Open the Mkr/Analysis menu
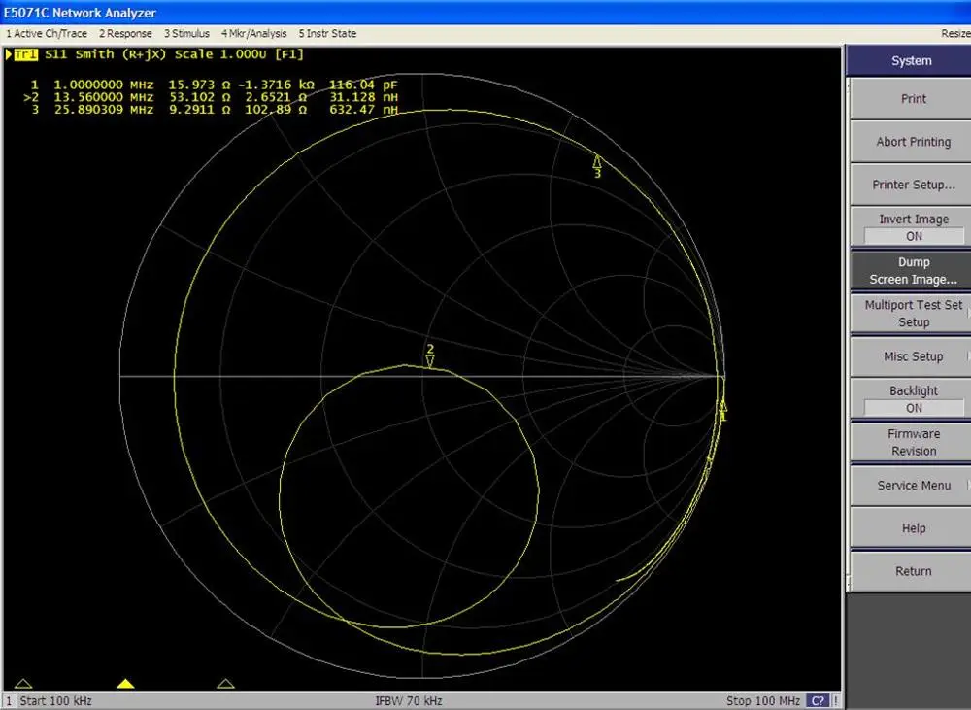This screenshot has height=710, width=971. click(253, 33)
